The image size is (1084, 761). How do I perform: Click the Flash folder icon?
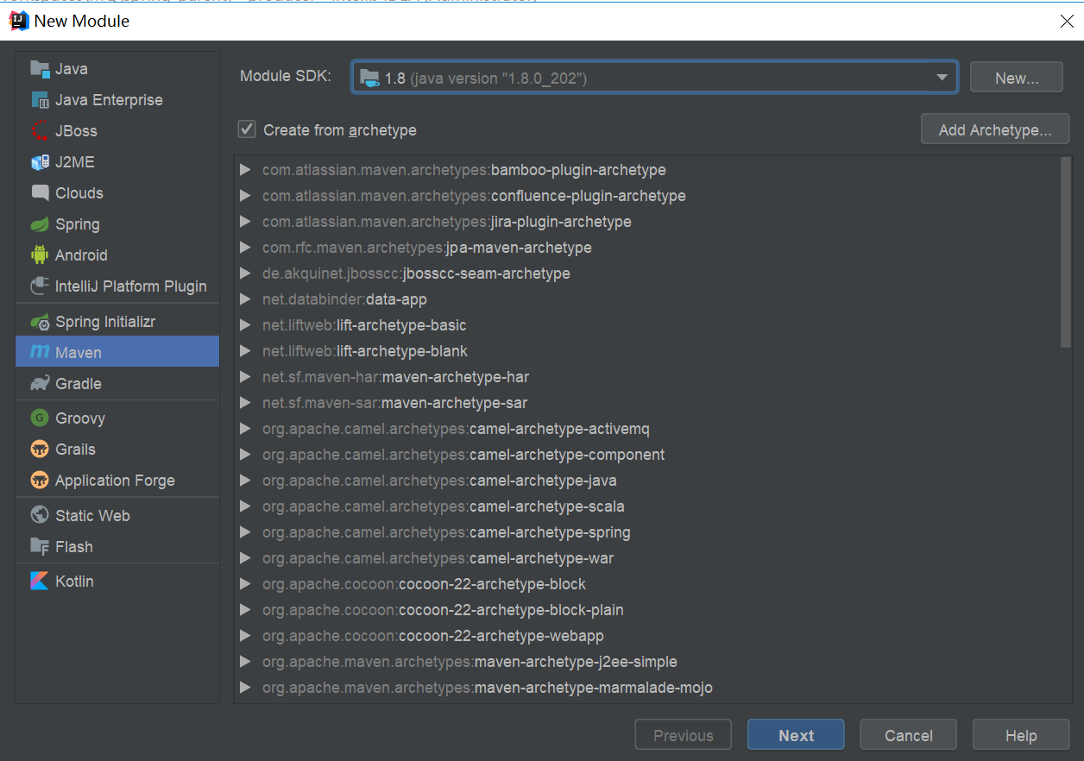pyautogui.click(x=40, y=547)
